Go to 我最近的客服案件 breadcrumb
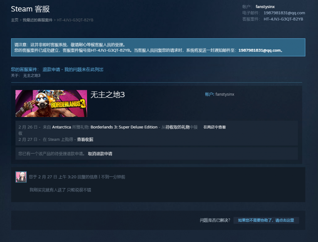This screenshot has width=318, height=242. point(38,20)
